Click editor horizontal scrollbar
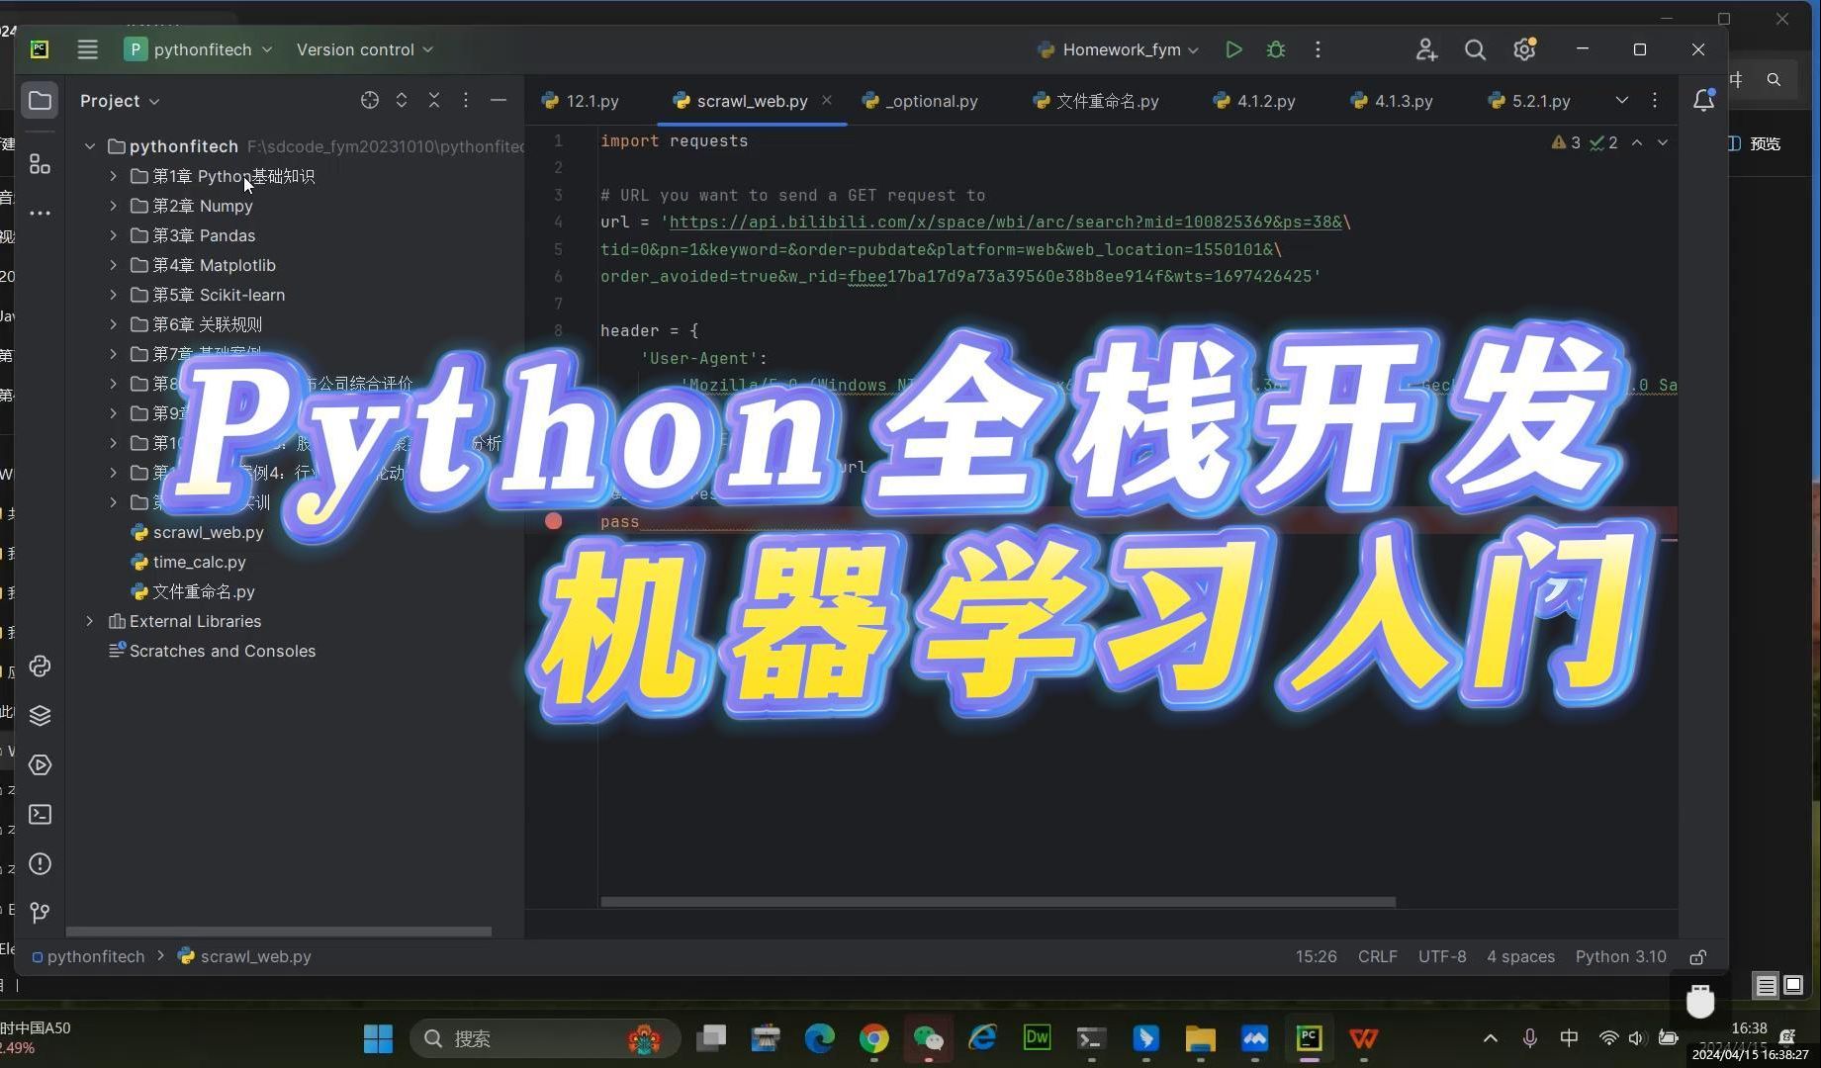 pos(998,902)
